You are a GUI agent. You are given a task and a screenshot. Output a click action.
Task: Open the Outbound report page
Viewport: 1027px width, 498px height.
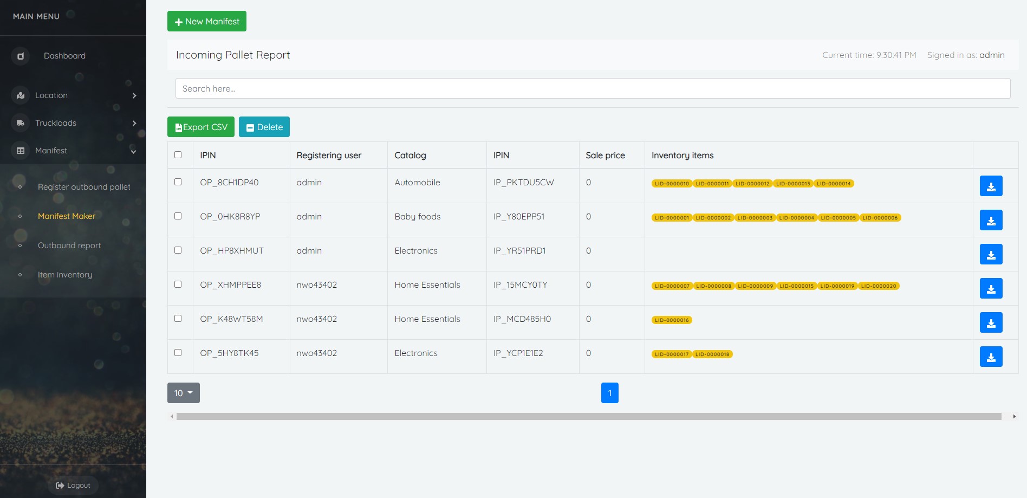(x=69, y=245)
